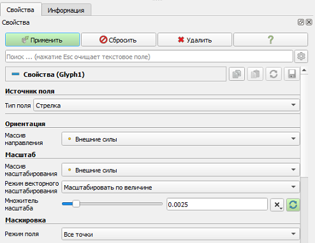Paste properties with the clipboard icon
The width and height of the screenshot is (315, 243).
pyautogui.click(x=255, y=74)
